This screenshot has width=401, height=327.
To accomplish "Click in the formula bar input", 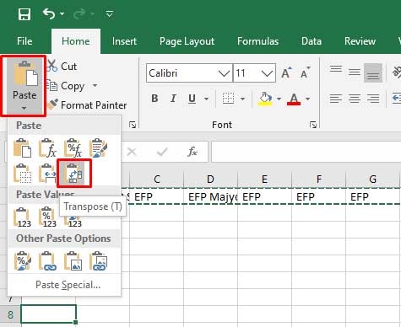I will (306, 152).
